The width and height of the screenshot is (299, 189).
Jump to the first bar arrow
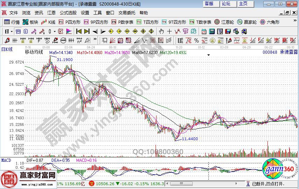click(x=78, y=31)
